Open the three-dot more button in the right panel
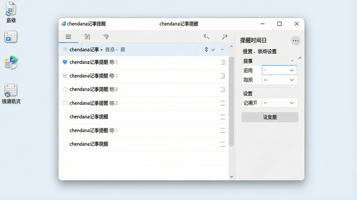Viewport: 357px width, 200px height. pyautogui.click(x=296, y=41)
